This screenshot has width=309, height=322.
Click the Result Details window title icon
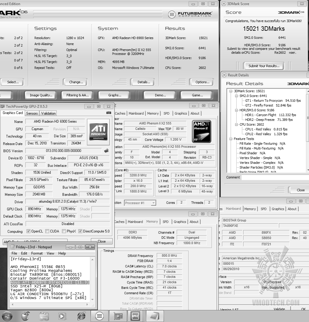click(224, 75)
